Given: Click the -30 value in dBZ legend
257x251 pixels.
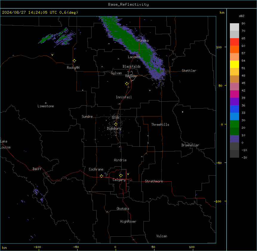Looking at the screenshot, I should [244, 158].
